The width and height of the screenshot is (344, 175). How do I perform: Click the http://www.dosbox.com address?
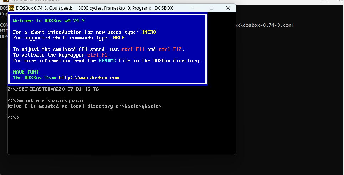[x=89, y=78]
